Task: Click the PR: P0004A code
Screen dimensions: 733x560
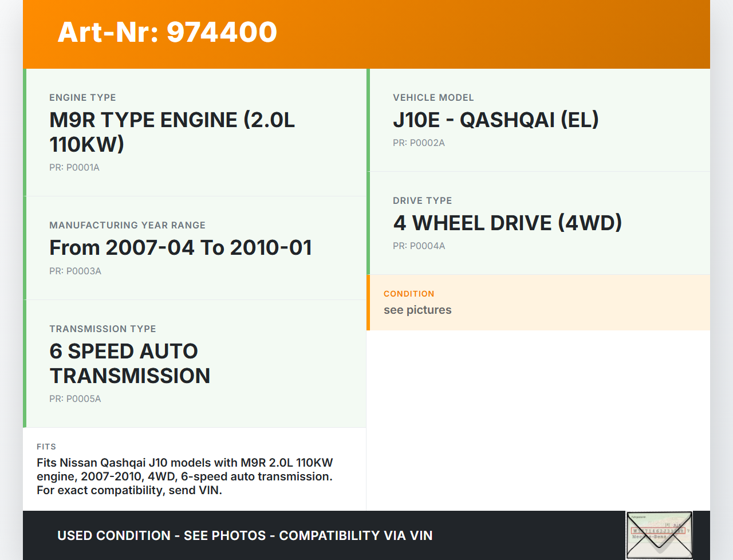Action: 419,246
